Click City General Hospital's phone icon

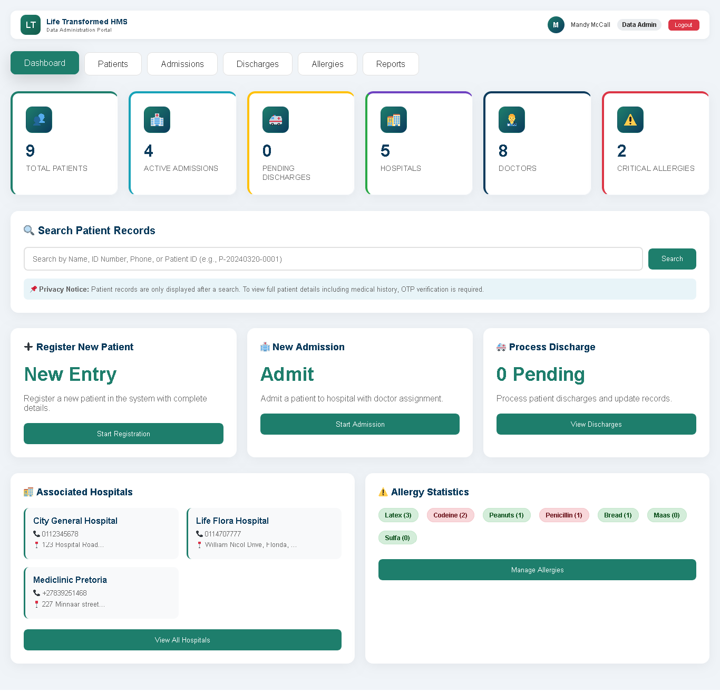coord(36,534)
